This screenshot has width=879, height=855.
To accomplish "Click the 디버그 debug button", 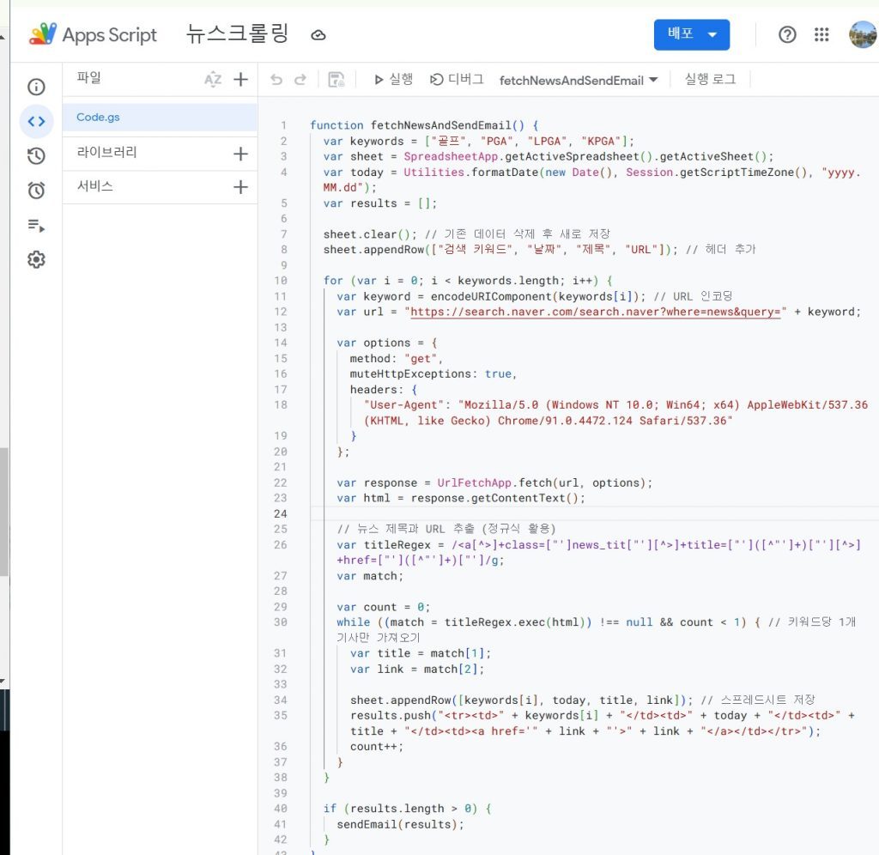I will point(457,80).
